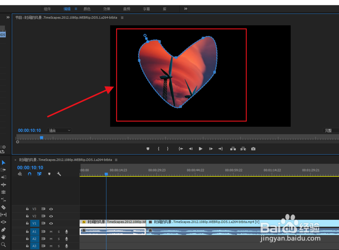Click Mark In bracket button
This screenshot has height=250, width=339.
click(x=158, y=149)
